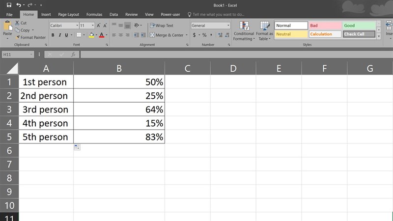Apply the Good green cell style
393x221 pixels.
359,26
